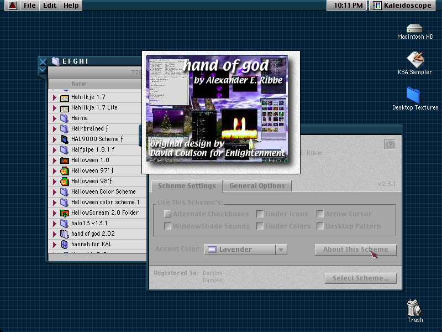Select the halo13 v13.1 folder icon
Image resolution: width=442 pixels, height=332 pixels.
click(65, 224)
